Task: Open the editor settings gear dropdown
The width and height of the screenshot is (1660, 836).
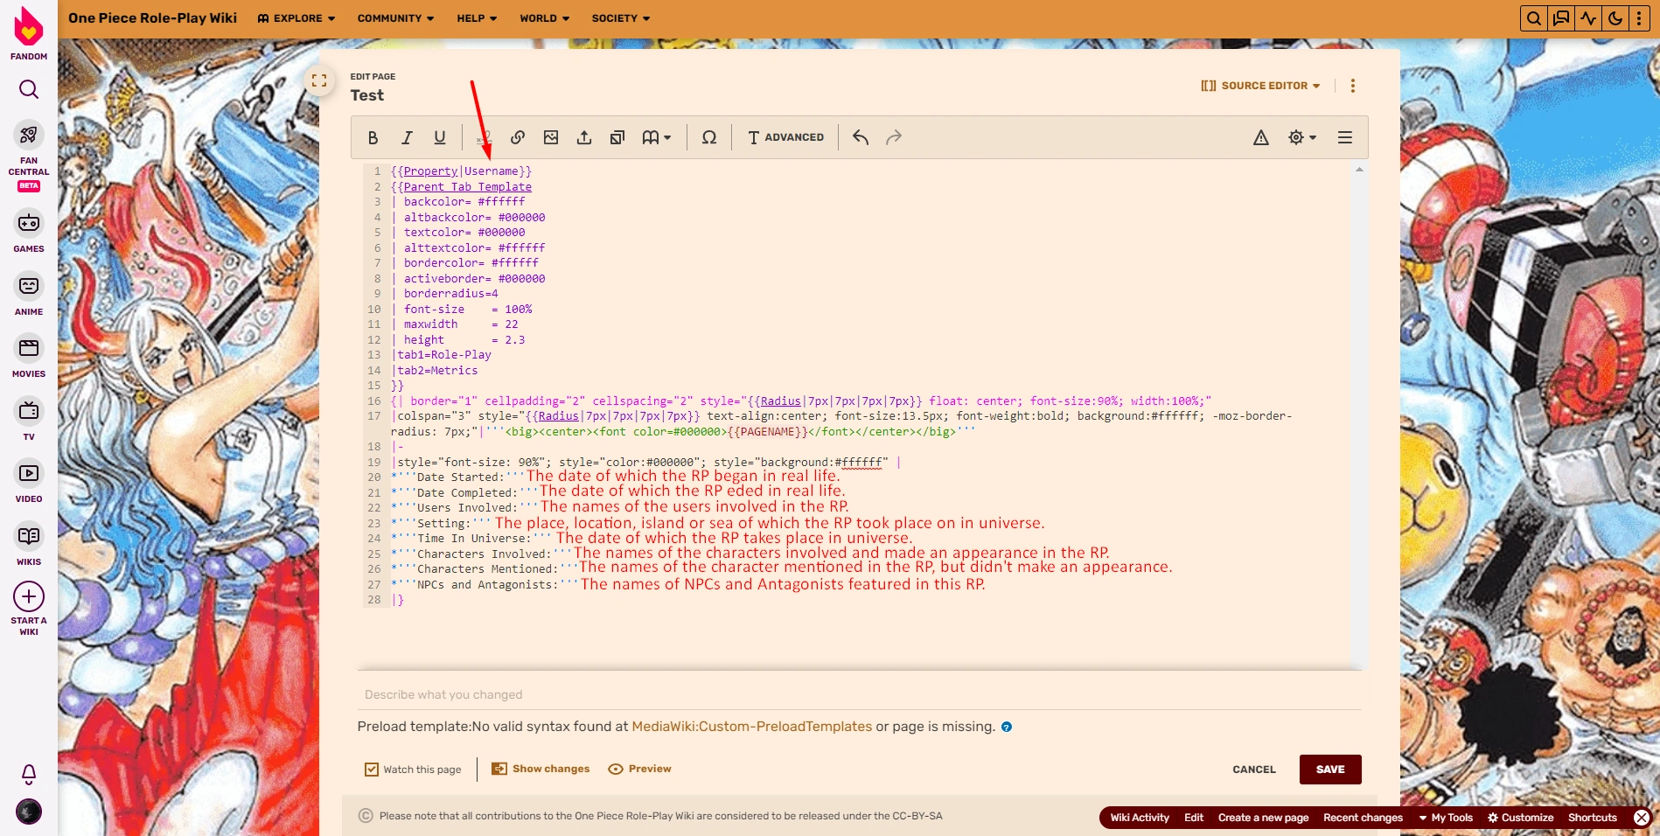Action: pos(1302,137)
